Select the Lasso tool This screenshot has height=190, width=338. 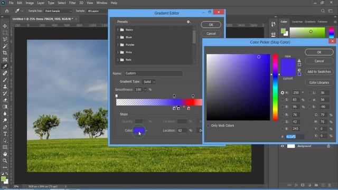click(x=5, y=40)
